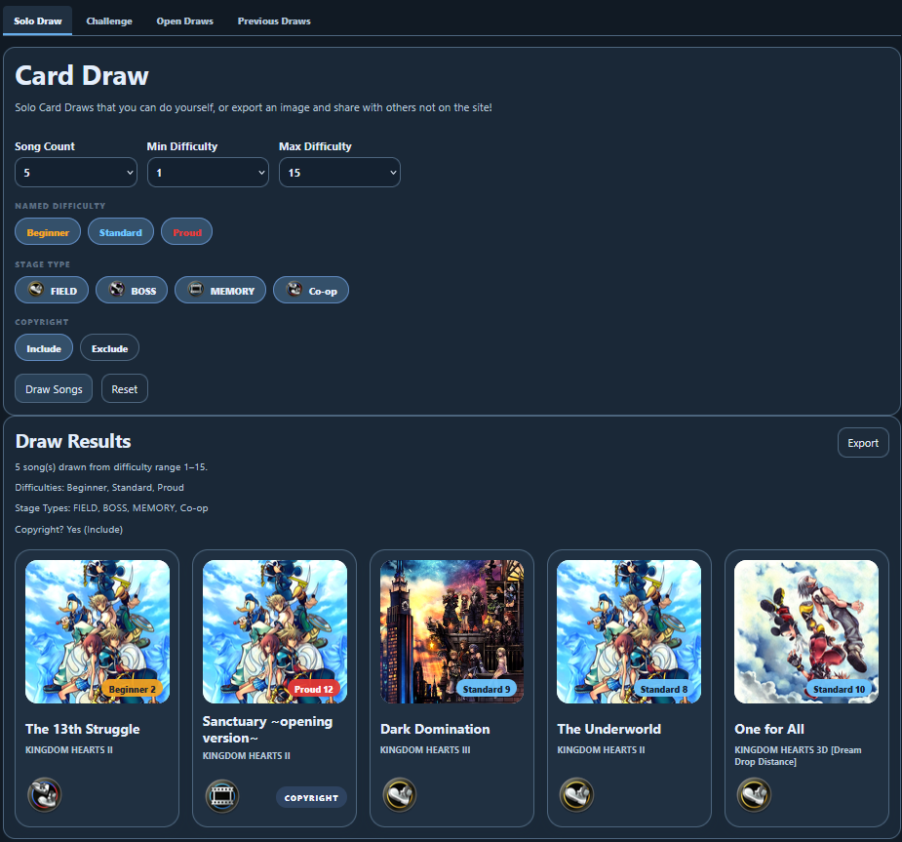This screenshot has width=902, height=842.
Task: Click the Card Draw page heading
Action: [82, 75]
